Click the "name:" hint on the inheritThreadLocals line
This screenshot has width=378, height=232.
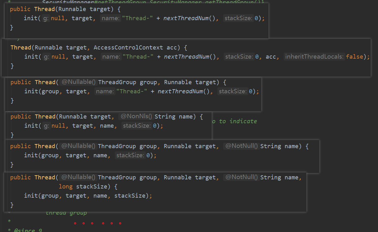point(111,57)
